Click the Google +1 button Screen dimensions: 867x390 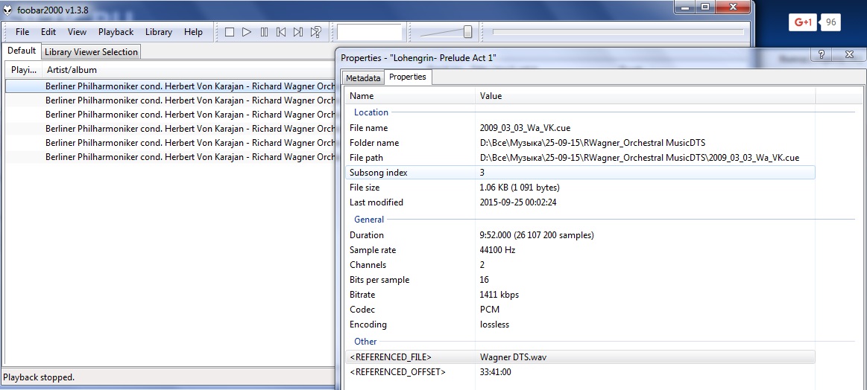(x=803, y=22)
